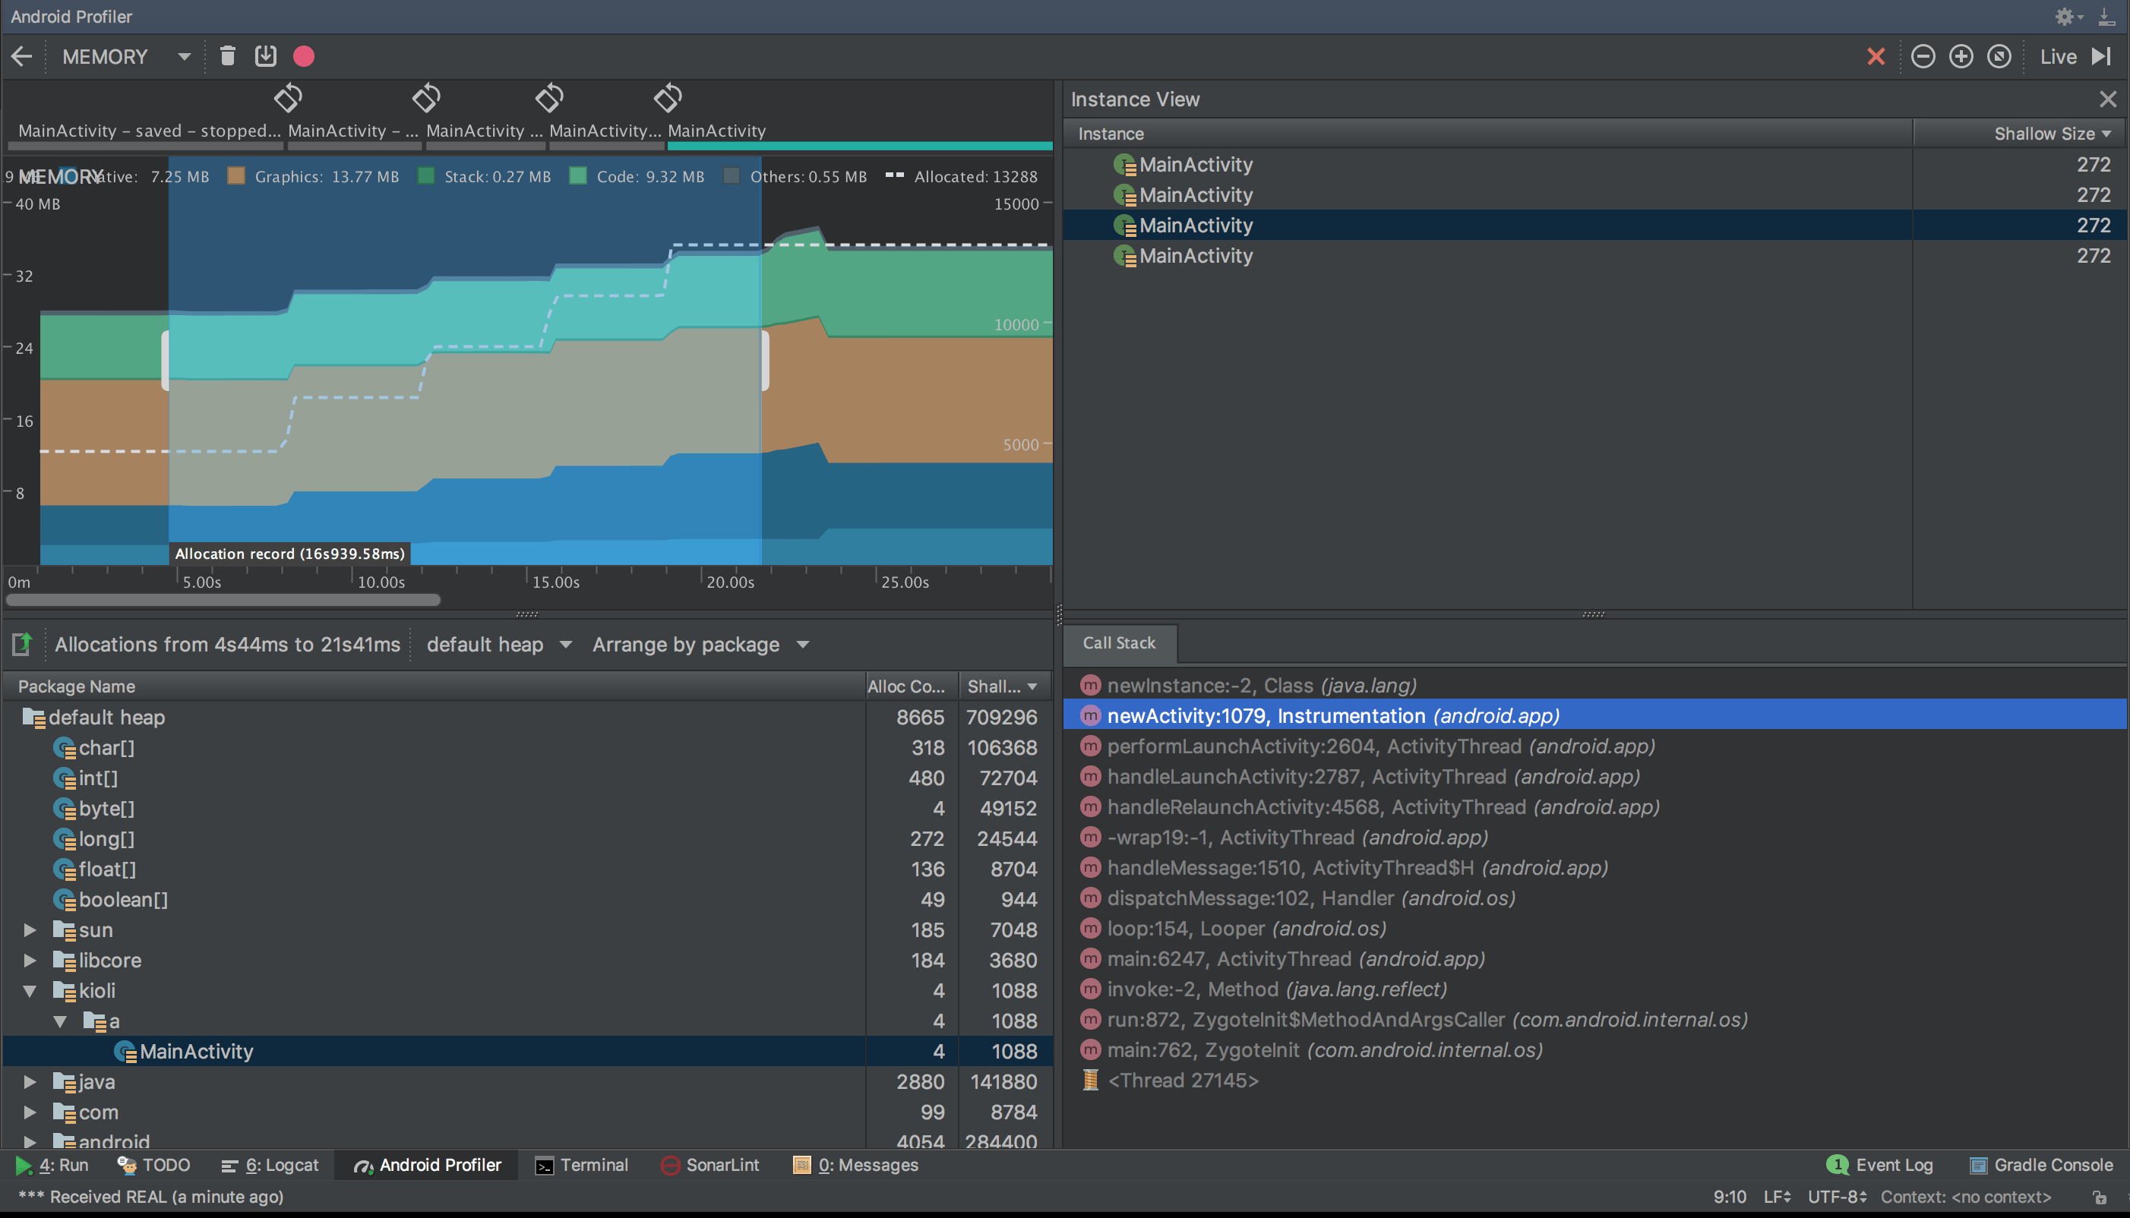Zoom in the timeline with the plus icon
This screenshot has height=1218, width=2130.
click(x=1961, y=56)
